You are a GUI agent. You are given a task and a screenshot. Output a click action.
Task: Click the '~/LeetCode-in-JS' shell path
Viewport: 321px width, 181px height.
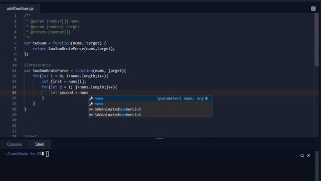pos(23,154)
